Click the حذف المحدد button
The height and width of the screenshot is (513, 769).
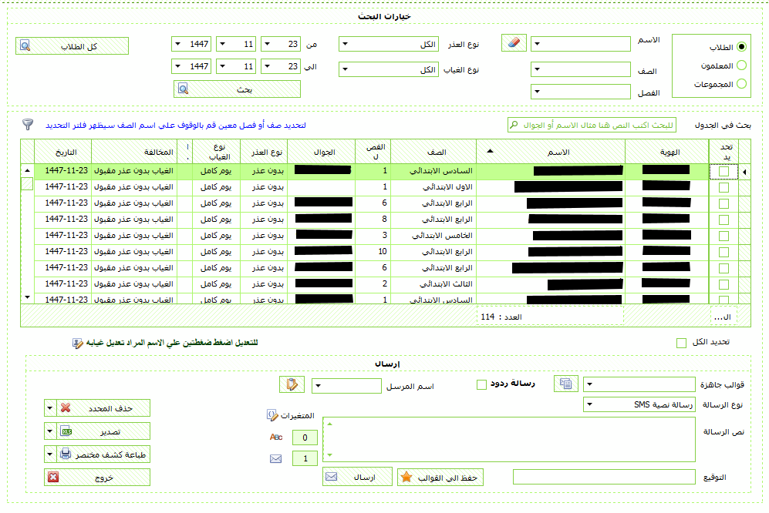(103, 407)
